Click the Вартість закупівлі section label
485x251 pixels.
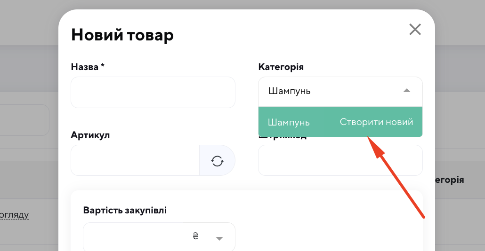pos(125,210)
